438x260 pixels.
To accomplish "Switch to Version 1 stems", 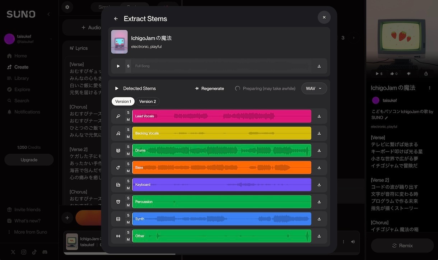I will [123, 102].
